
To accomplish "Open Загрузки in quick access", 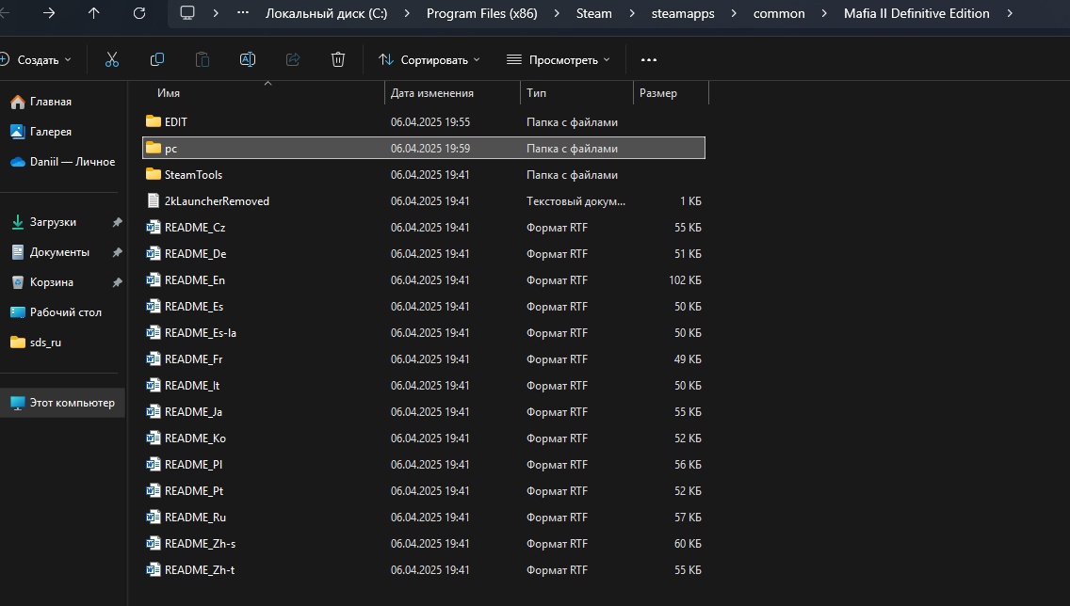I will pos(44,222).
